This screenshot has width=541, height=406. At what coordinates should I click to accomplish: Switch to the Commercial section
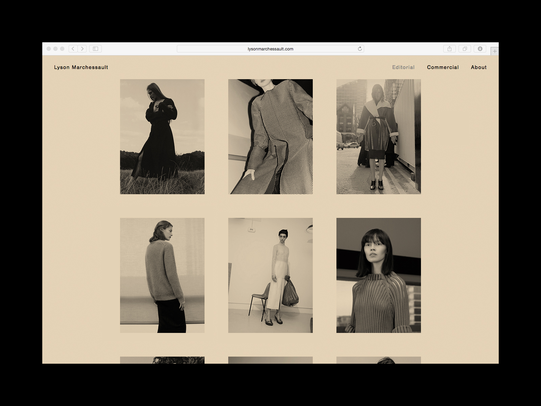(443, 67)
